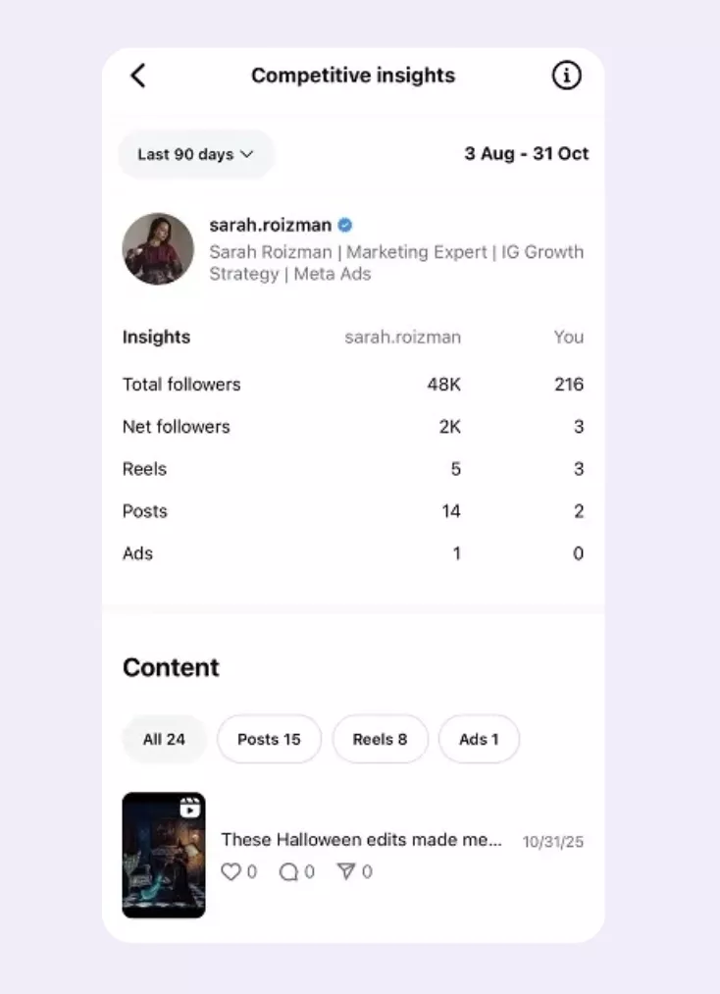Click the blue verified badge next to sarah.roizman
This screenshot has width=720, height=994.
pos(343,225)
